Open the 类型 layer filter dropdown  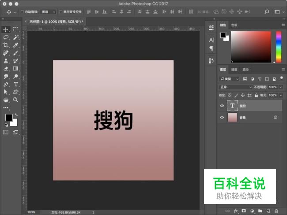[229, 79]
